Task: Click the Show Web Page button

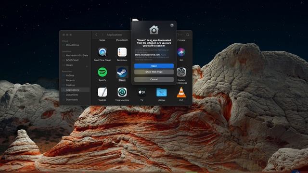Action: point(154,72)
